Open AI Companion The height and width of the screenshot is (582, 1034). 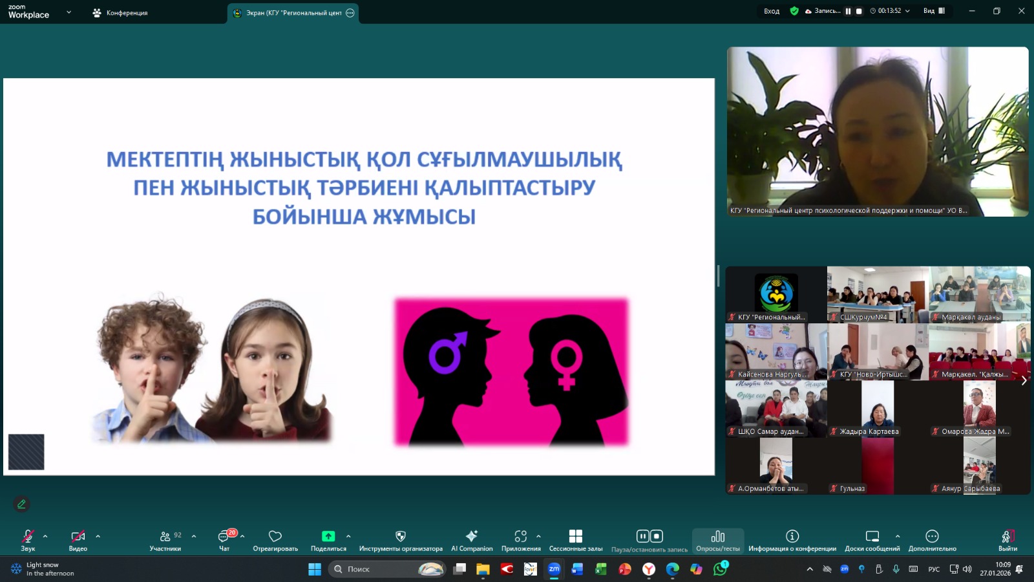pos(472,539)
